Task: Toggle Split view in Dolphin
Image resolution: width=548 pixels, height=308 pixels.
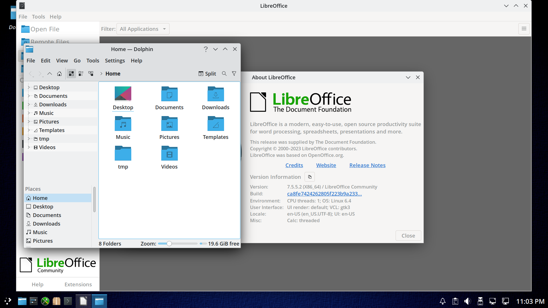Action: (x=207, y=74)
